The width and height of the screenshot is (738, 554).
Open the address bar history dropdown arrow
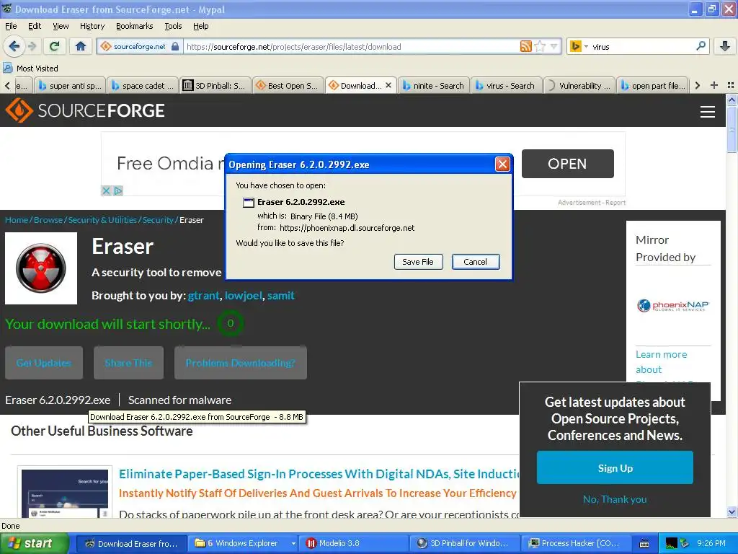tap(554, 46)
